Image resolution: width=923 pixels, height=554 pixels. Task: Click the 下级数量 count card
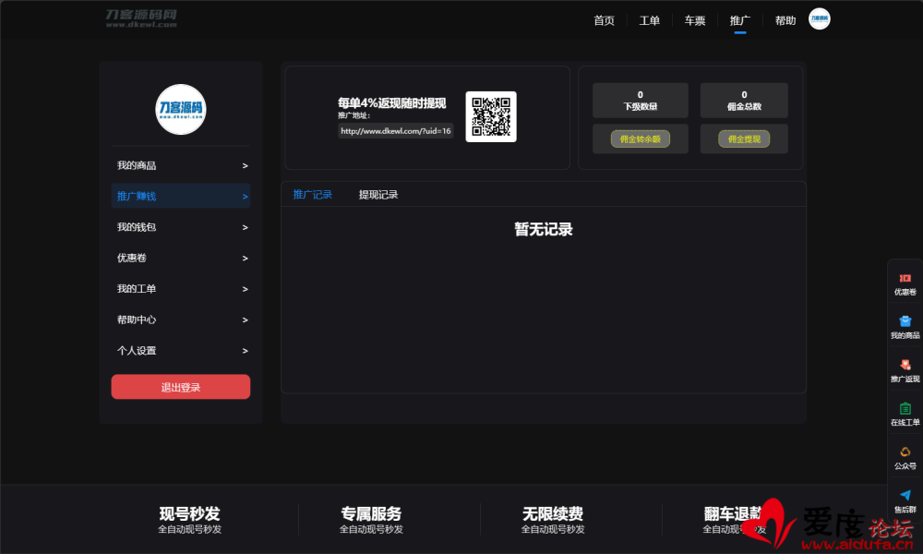coord(640,100)
